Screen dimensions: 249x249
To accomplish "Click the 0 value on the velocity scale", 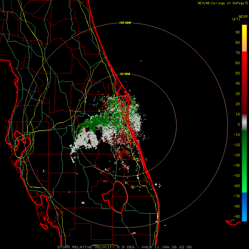I will click(x=239, y=124).
